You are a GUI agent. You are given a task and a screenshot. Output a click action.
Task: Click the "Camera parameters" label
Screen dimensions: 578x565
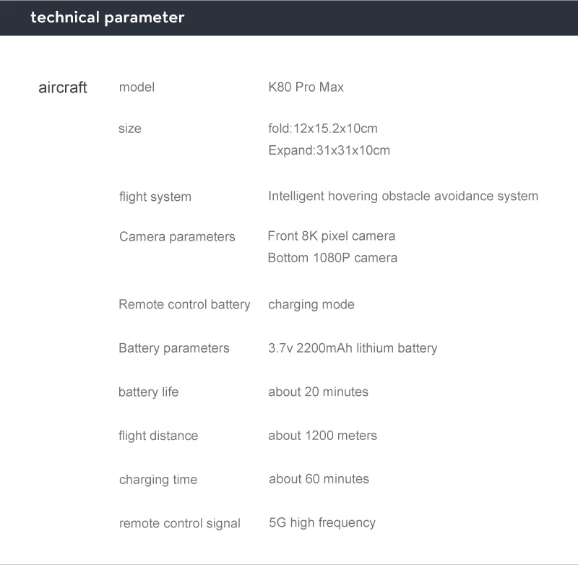click(x=177, y=236)
